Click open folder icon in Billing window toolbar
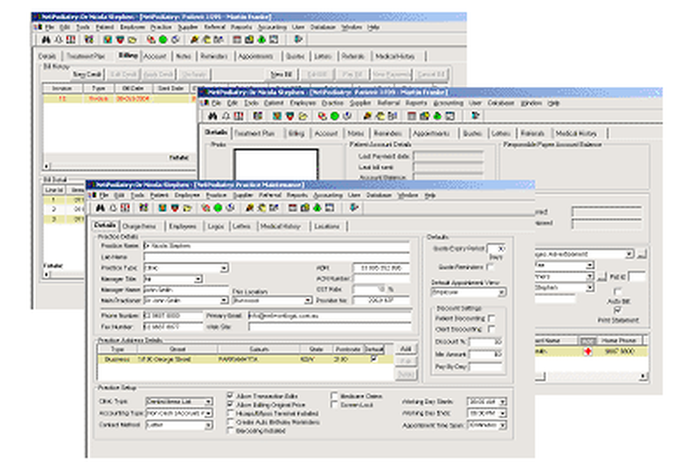Image resolution: width=696 pixels, height=465 pixels. [132, 40]
